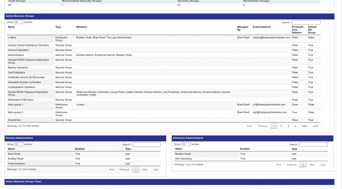The width and height of the screenshot is (342, 189).
Task: Focus the Enterprise Administrators search box
Action: [x=313, y=144]
